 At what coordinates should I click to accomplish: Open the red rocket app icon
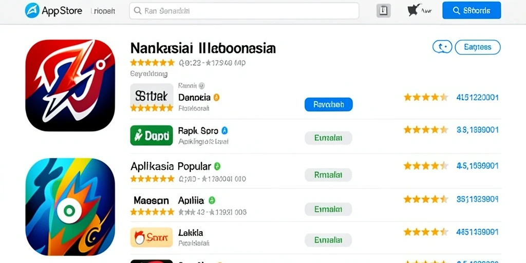tap(70, 85)
